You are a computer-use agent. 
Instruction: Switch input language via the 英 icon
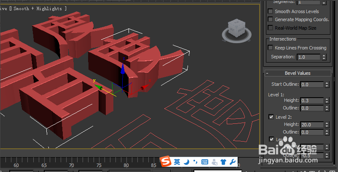[177, 162]
